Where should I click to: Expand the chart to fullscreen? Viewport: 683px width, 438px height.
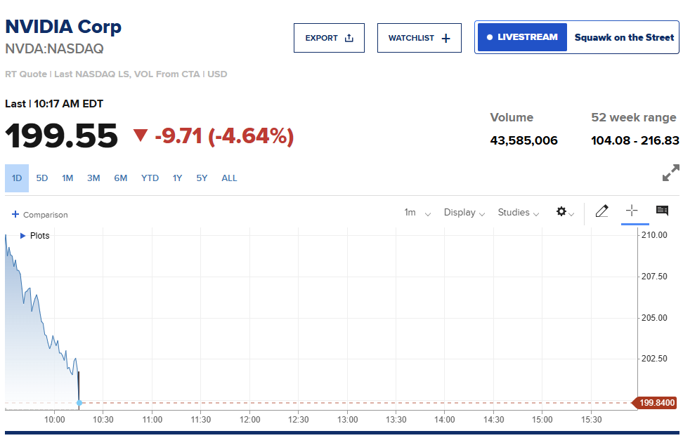coord(671,173)
